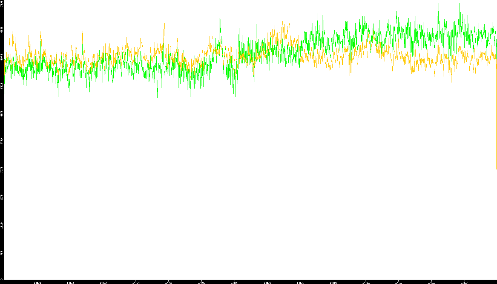Viewport: 497px width, 284px height.
Task: Click the 14:08 time axis label
Action: [x=267, y=283]
